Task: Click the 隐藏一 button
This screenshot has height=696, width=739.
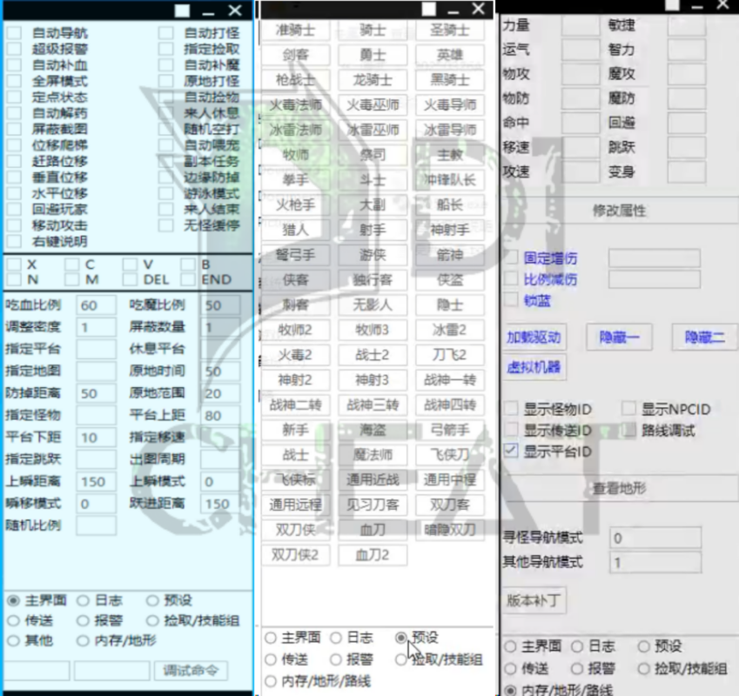Action: (x=619, y=338)
